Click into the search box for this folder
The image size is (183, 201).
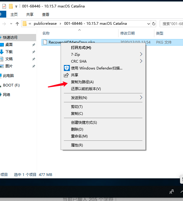pos(171,24)
